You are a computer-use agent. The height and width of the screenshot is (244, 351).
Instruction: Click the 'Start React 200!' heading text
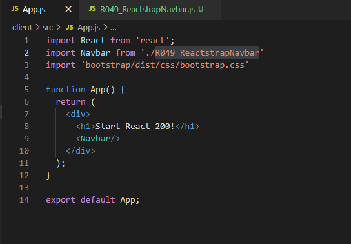point(135,127)
